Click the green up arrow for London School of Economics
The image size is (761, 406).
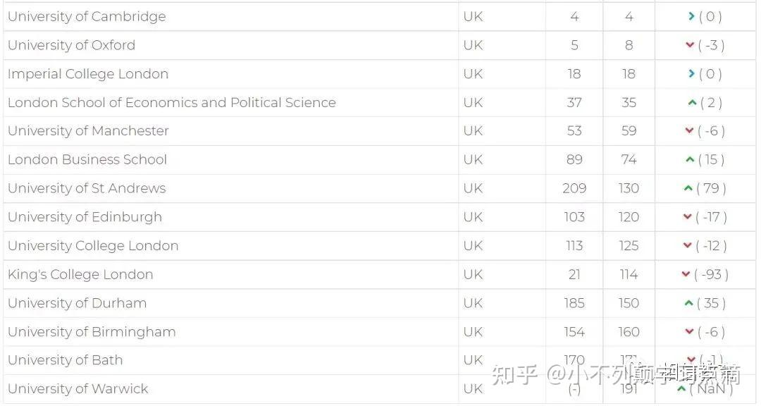click(692, 103)
